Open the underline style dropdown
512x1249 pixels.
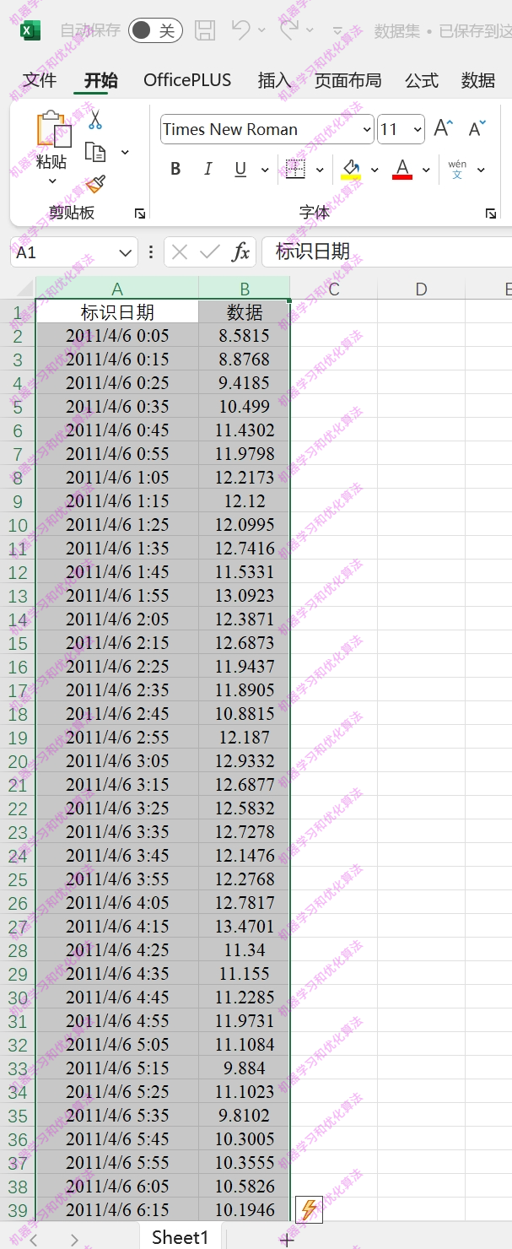265,170
